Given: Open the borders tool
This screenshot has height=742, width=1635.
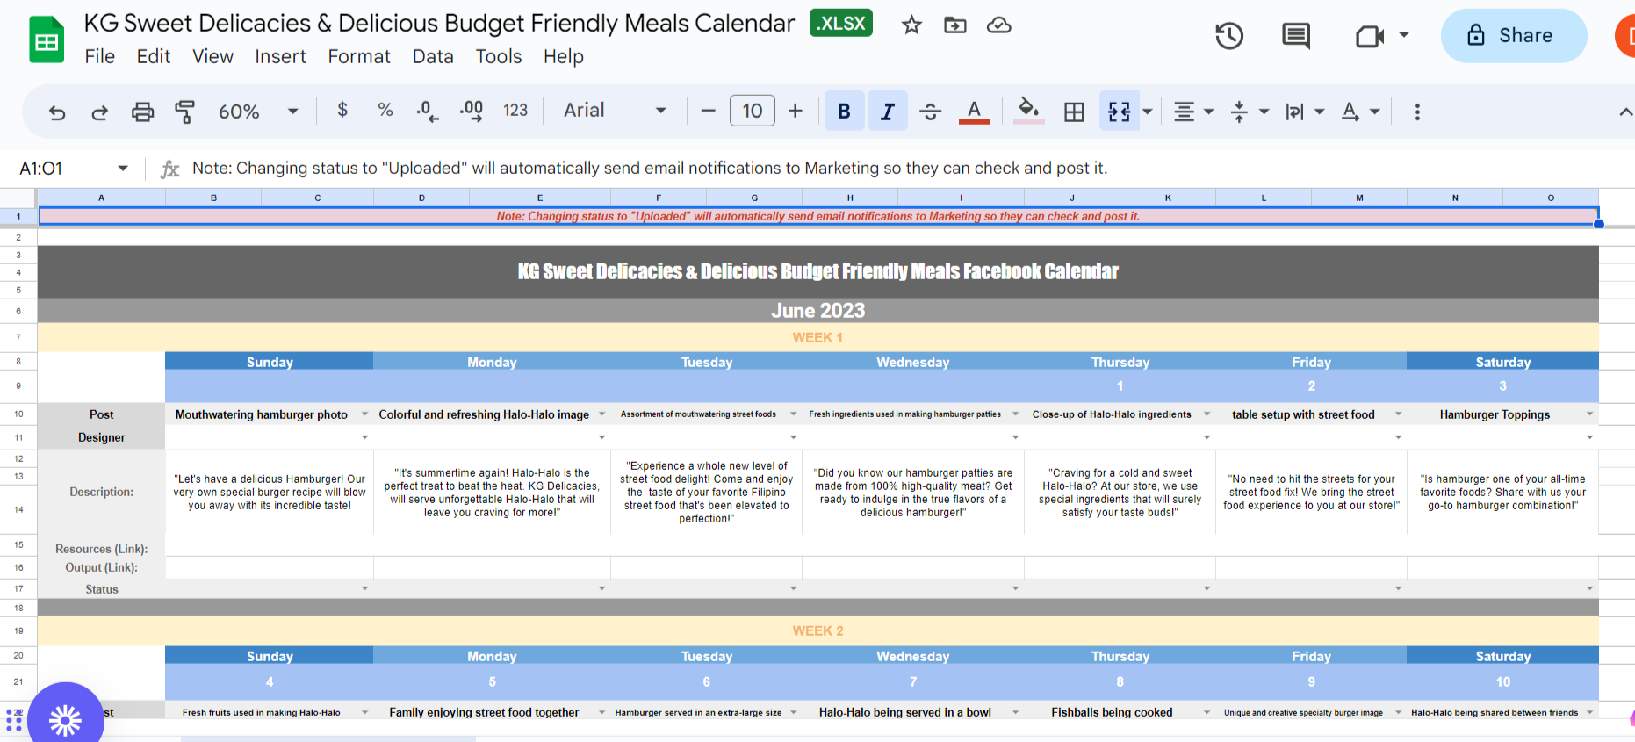Looking at the screenshot, I should click(1074, 112).
